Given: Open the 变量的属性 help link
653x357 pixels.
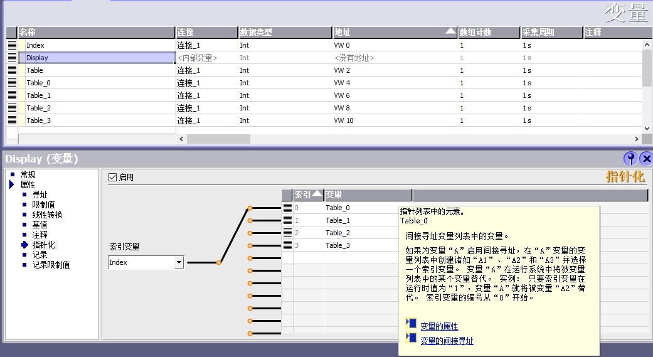Looking at the screenshot, I should pos(439,326).
